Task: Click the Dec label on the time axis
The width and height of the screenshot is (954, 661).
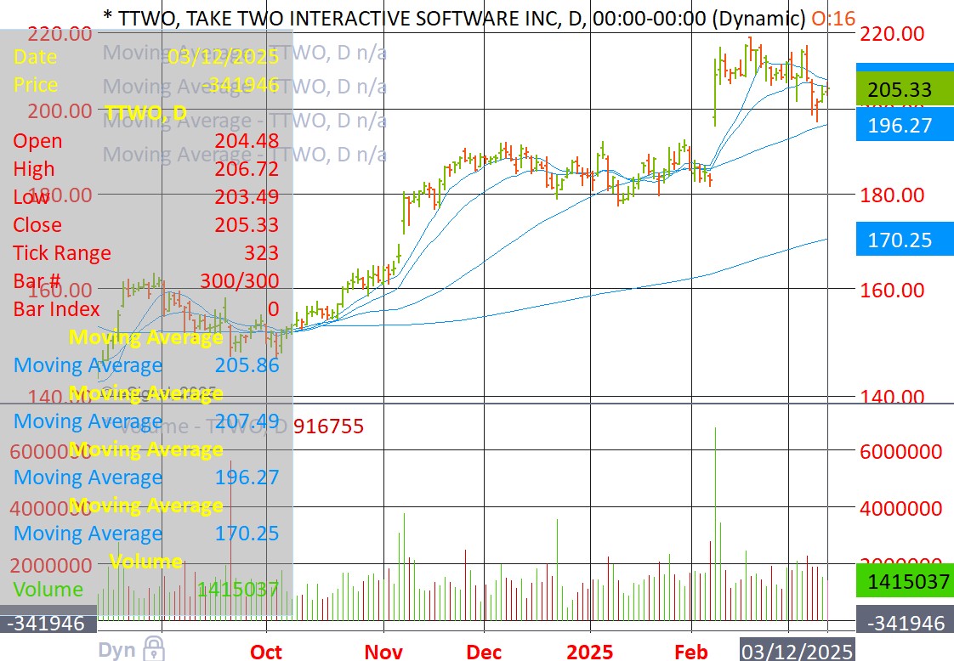Action: coord(484,652)
